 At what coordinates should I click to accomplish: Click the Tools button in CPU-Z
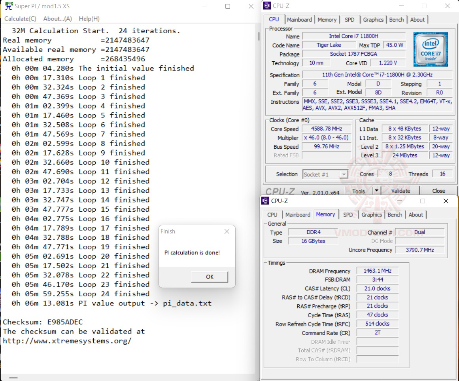[359, 191]
